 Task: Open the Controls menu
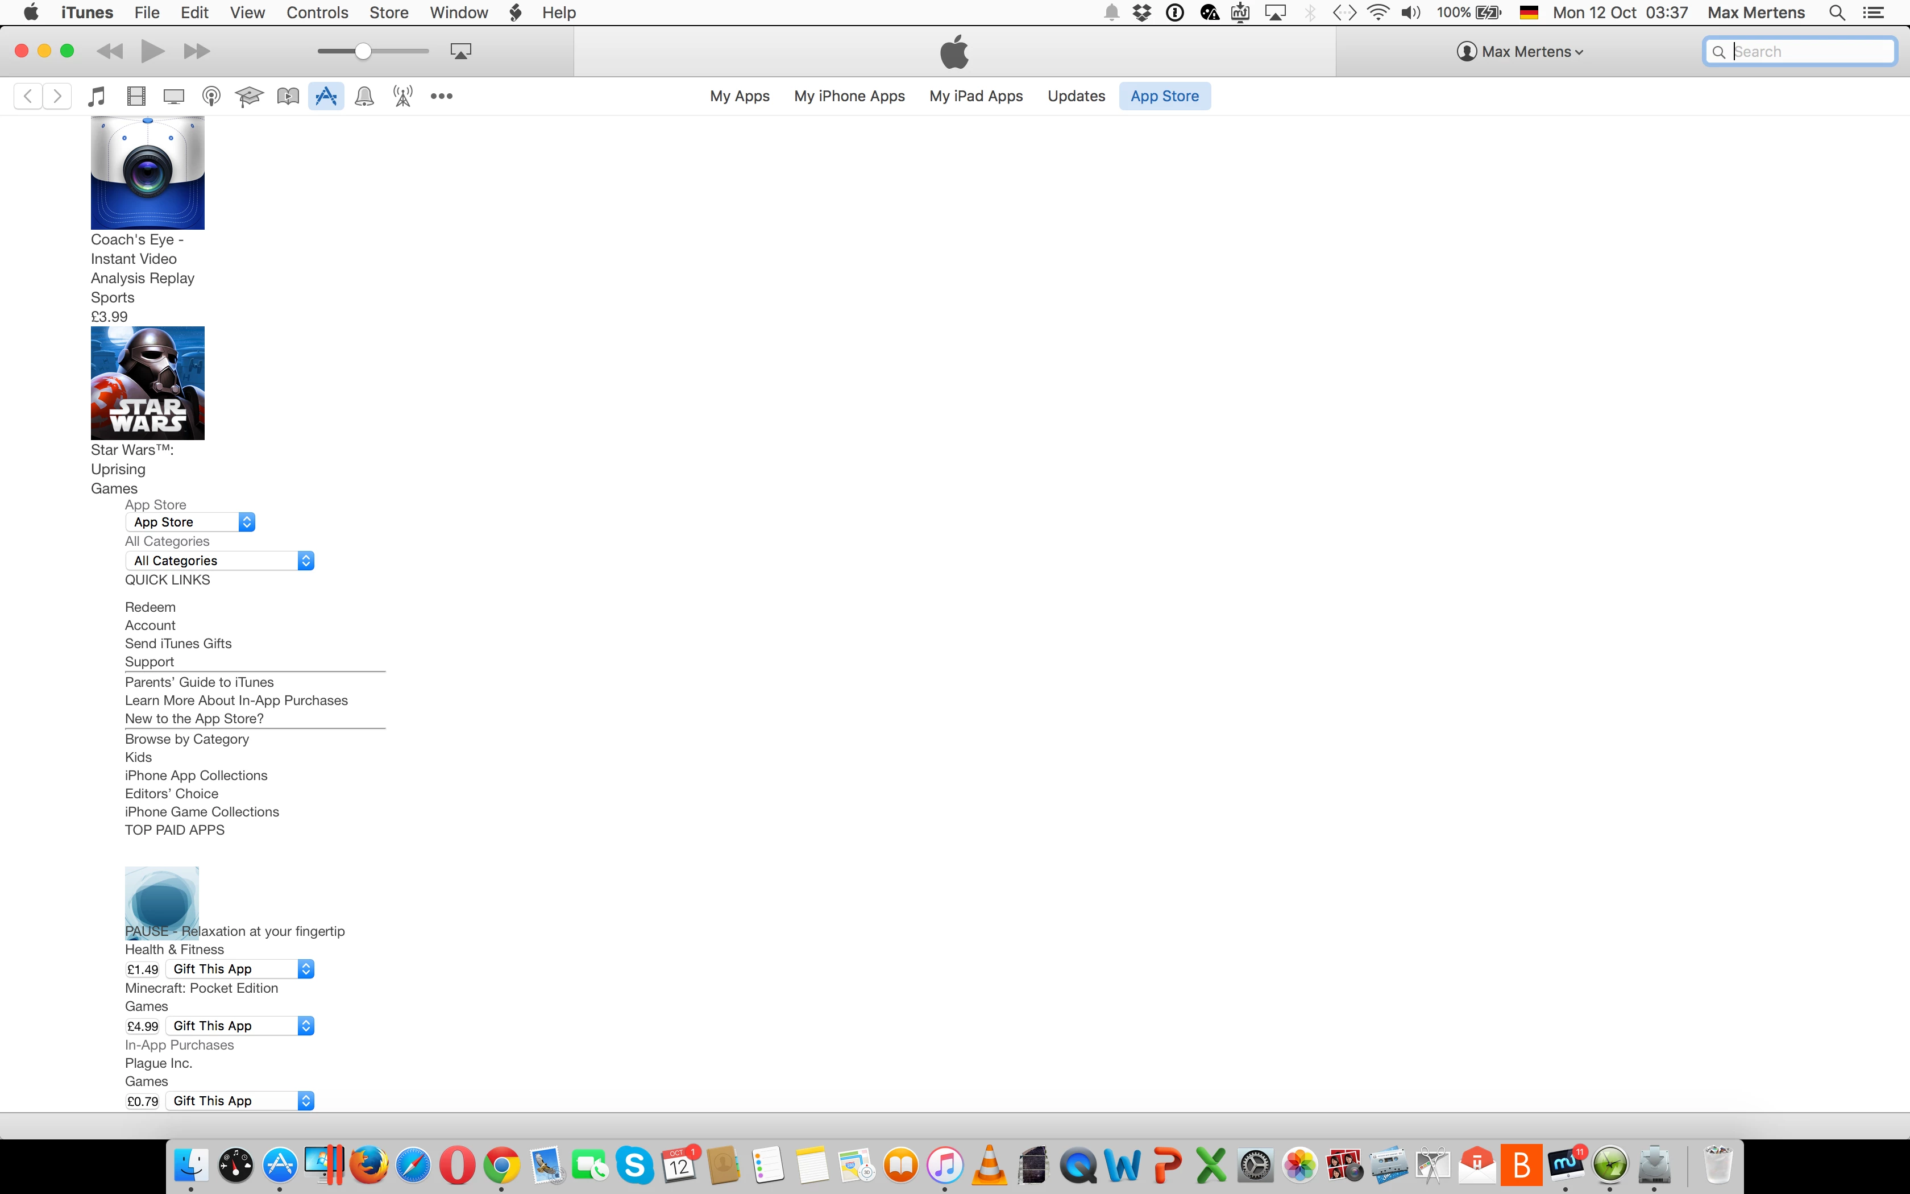317,13
